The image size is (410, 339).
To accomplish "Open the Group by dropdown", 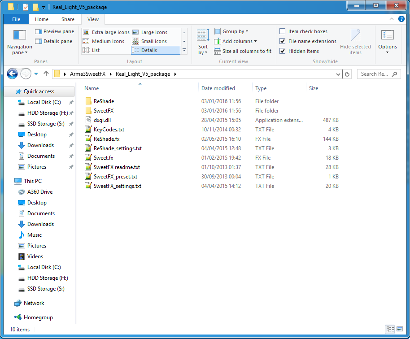I will 231,31.
